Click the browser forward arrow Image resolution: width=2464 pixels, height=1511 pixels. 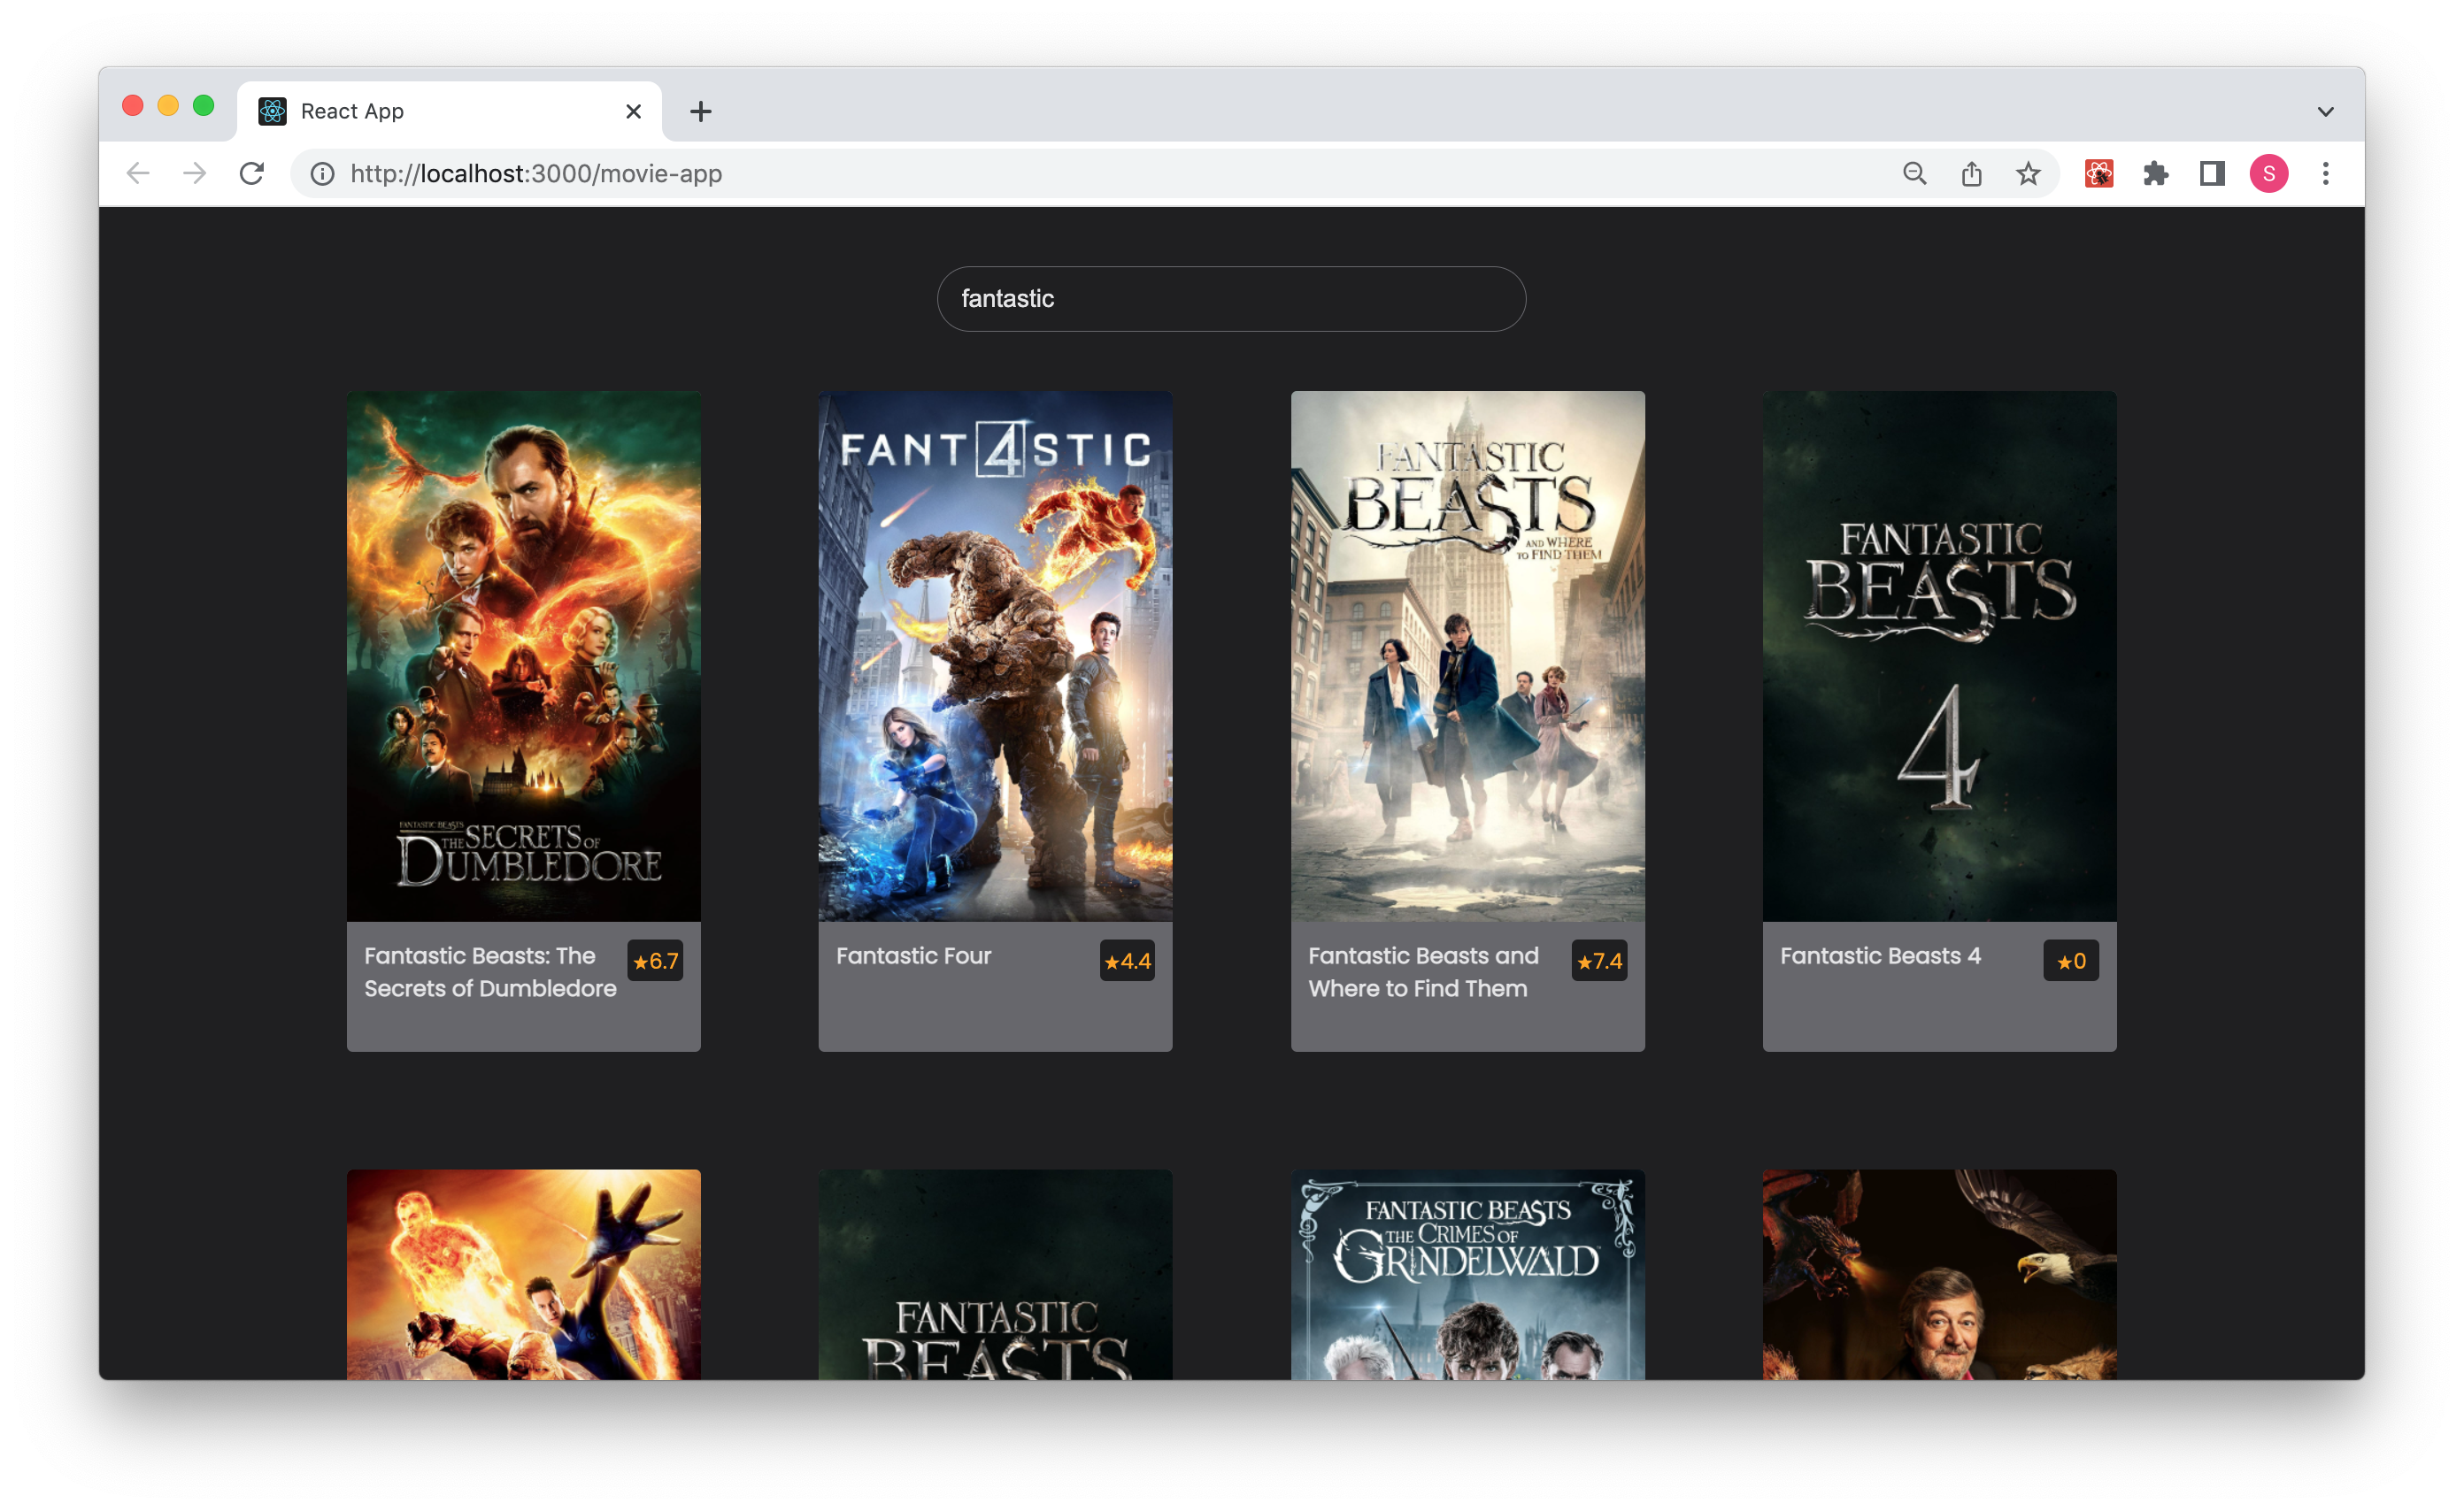[195, 174]
